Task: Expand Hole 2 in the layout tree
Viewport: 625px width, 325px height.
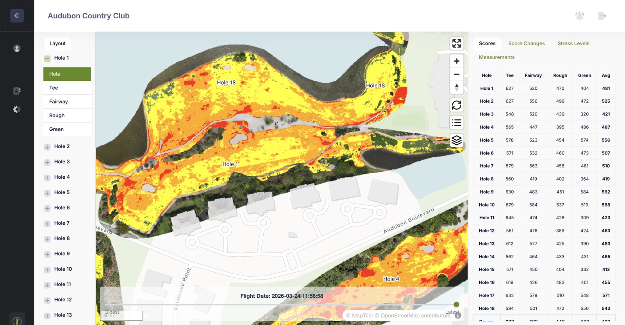Action: (47, 147)
